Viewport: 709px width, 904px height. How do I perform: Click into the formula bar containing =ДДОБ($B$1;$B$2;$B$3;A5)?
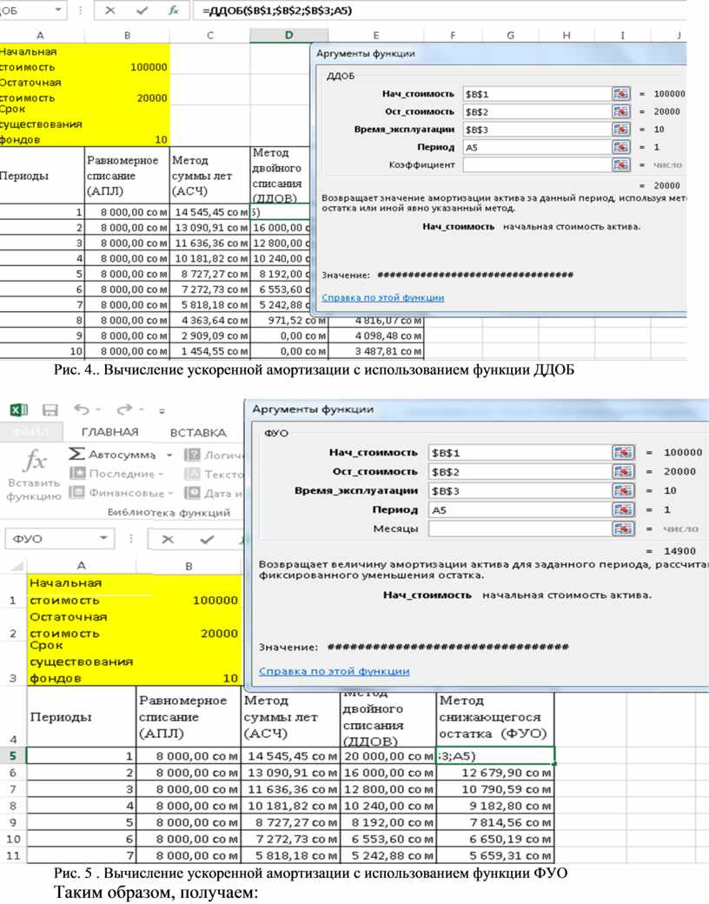pos(438,10)
